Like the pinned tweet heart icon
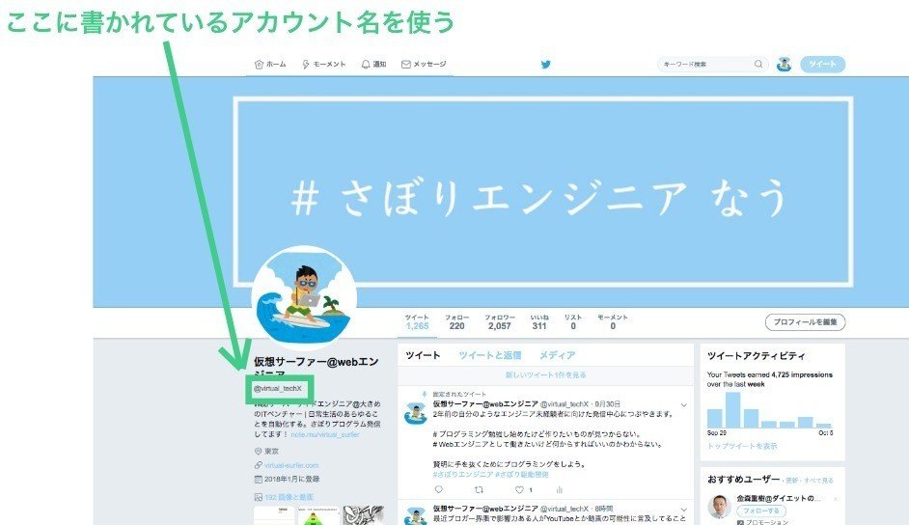The image size is (909, 525). (519, 489)
